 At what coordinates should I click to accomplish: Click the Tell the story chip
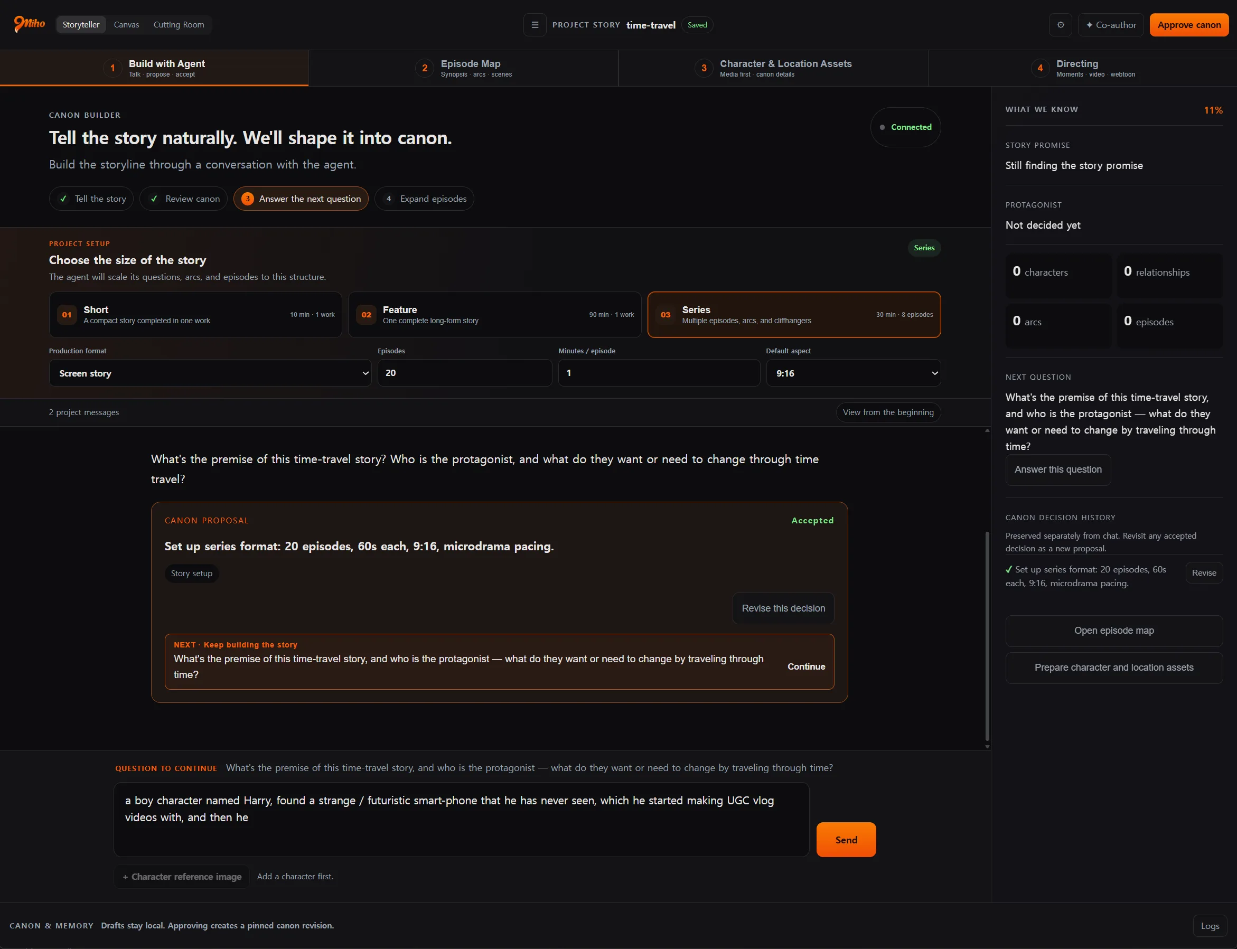[91, 199]
